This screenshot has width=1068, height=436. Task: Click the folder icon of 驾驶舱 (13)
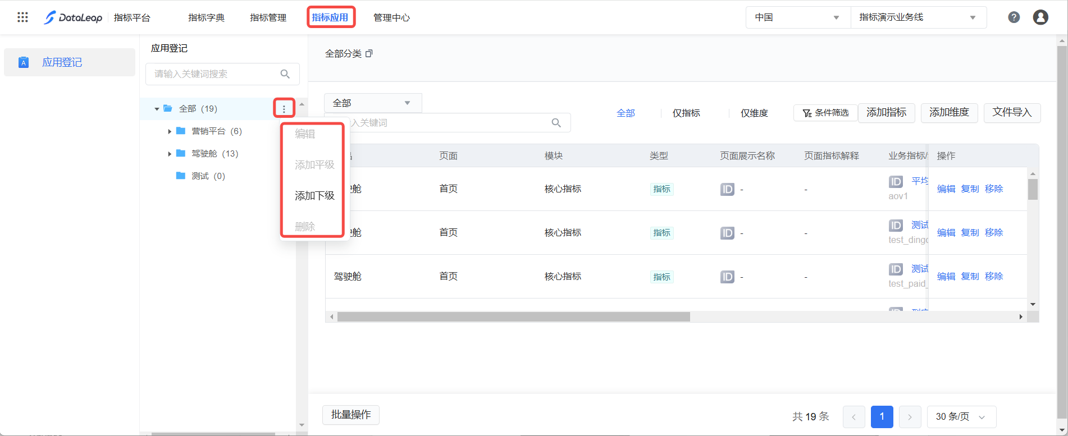tap(181, 153)
